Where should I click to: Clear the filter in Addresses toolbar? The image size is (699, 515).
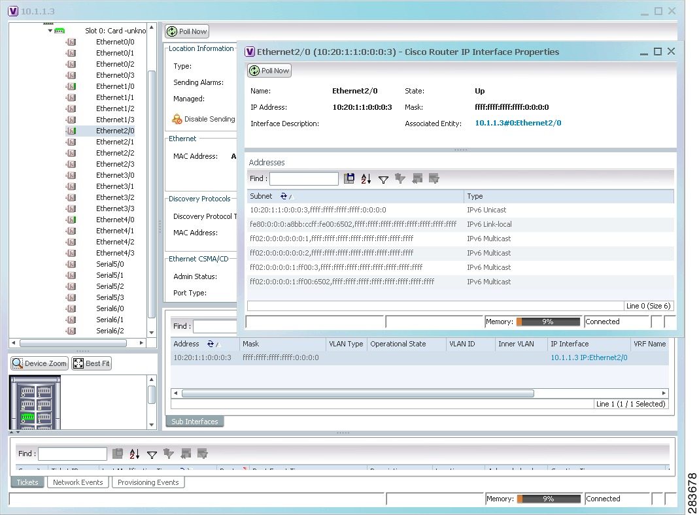400,178
